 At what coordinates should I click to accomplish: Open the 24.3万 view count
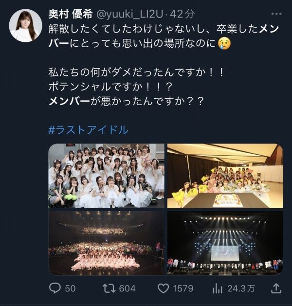[x=241, y=288]
